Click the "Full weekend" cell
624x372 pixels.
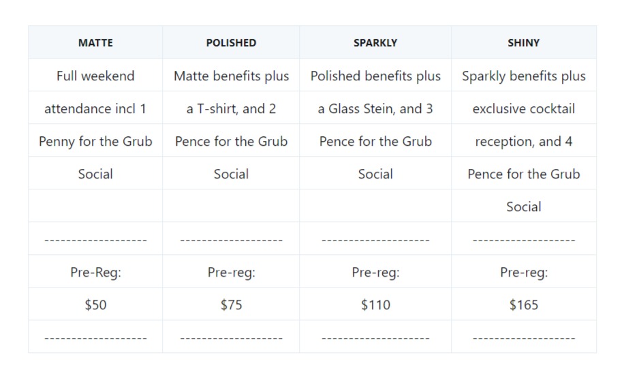(x=95, y=76)
